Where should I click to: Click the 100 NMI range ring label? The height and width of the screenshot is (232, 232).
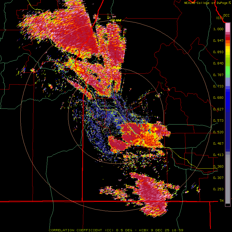[x=116, y=20]
